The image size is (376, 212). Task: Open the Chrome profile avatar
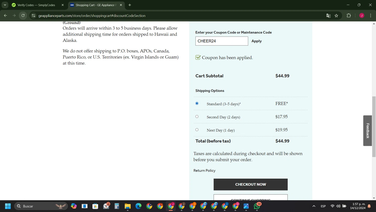point(362,16)
